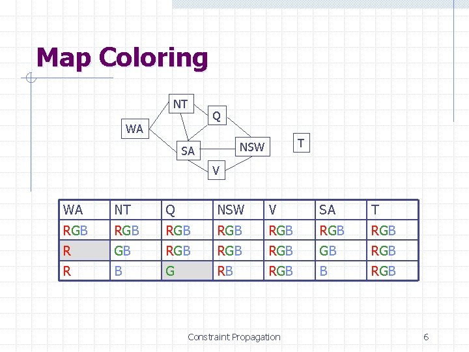The height and width of the screenshot is (352, 469).
Task: Click the NT header cell in the table
Action: (x=135, y=210)
